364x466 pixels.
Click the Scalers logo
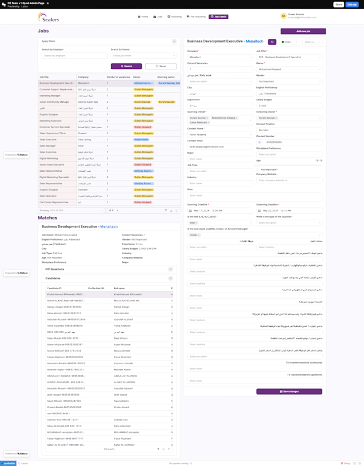(x=49, y=17)
